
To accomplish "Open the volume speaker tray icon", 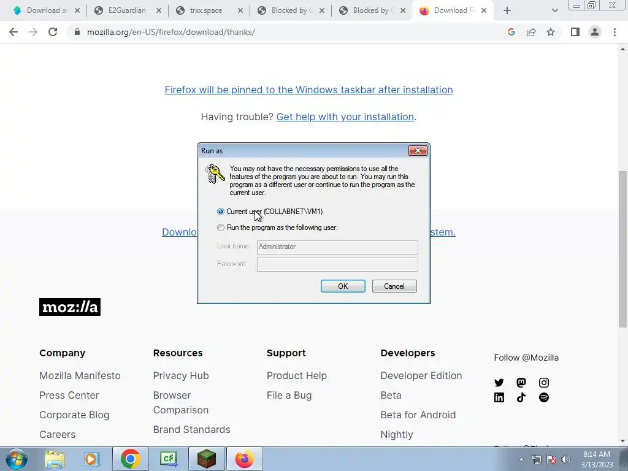I will tap(566, 459).
